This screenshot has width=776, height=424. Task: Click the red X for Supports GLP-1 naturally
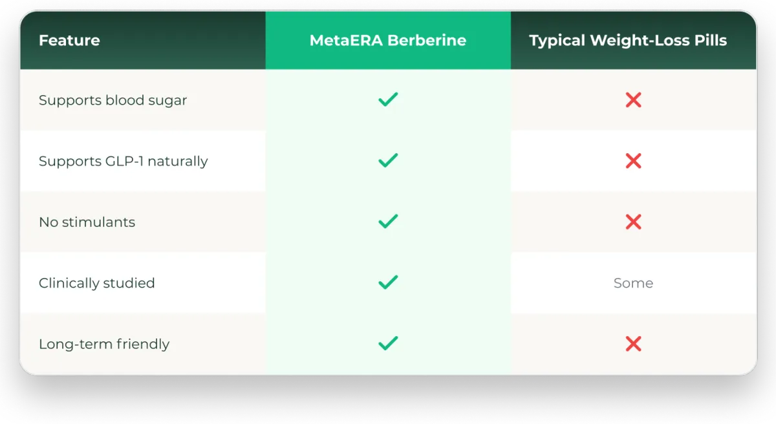[633, 161]
